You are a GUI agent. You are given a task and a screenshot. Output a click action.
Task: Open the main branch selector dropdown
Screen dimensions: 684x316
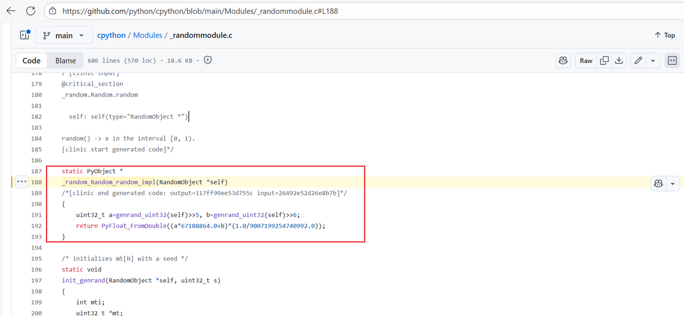pos(64,35)
